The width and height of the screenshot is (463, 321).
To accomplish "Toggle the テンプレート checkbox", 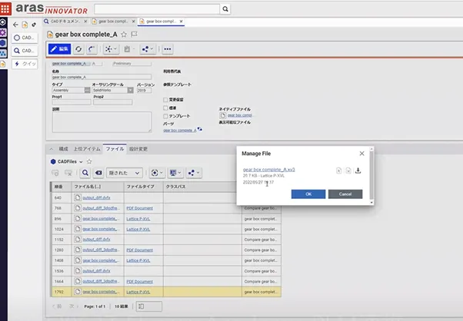I will (x=165, y=116).
